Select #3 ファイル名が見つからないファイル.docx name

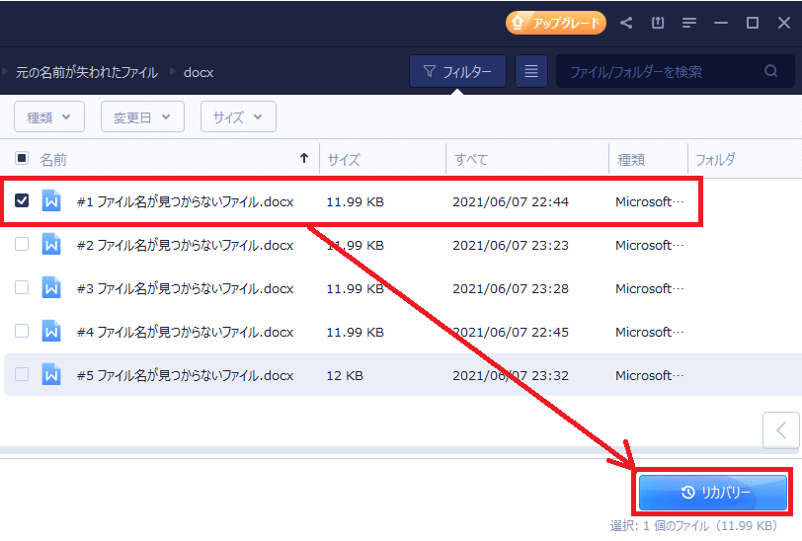[x=185, y=289]
